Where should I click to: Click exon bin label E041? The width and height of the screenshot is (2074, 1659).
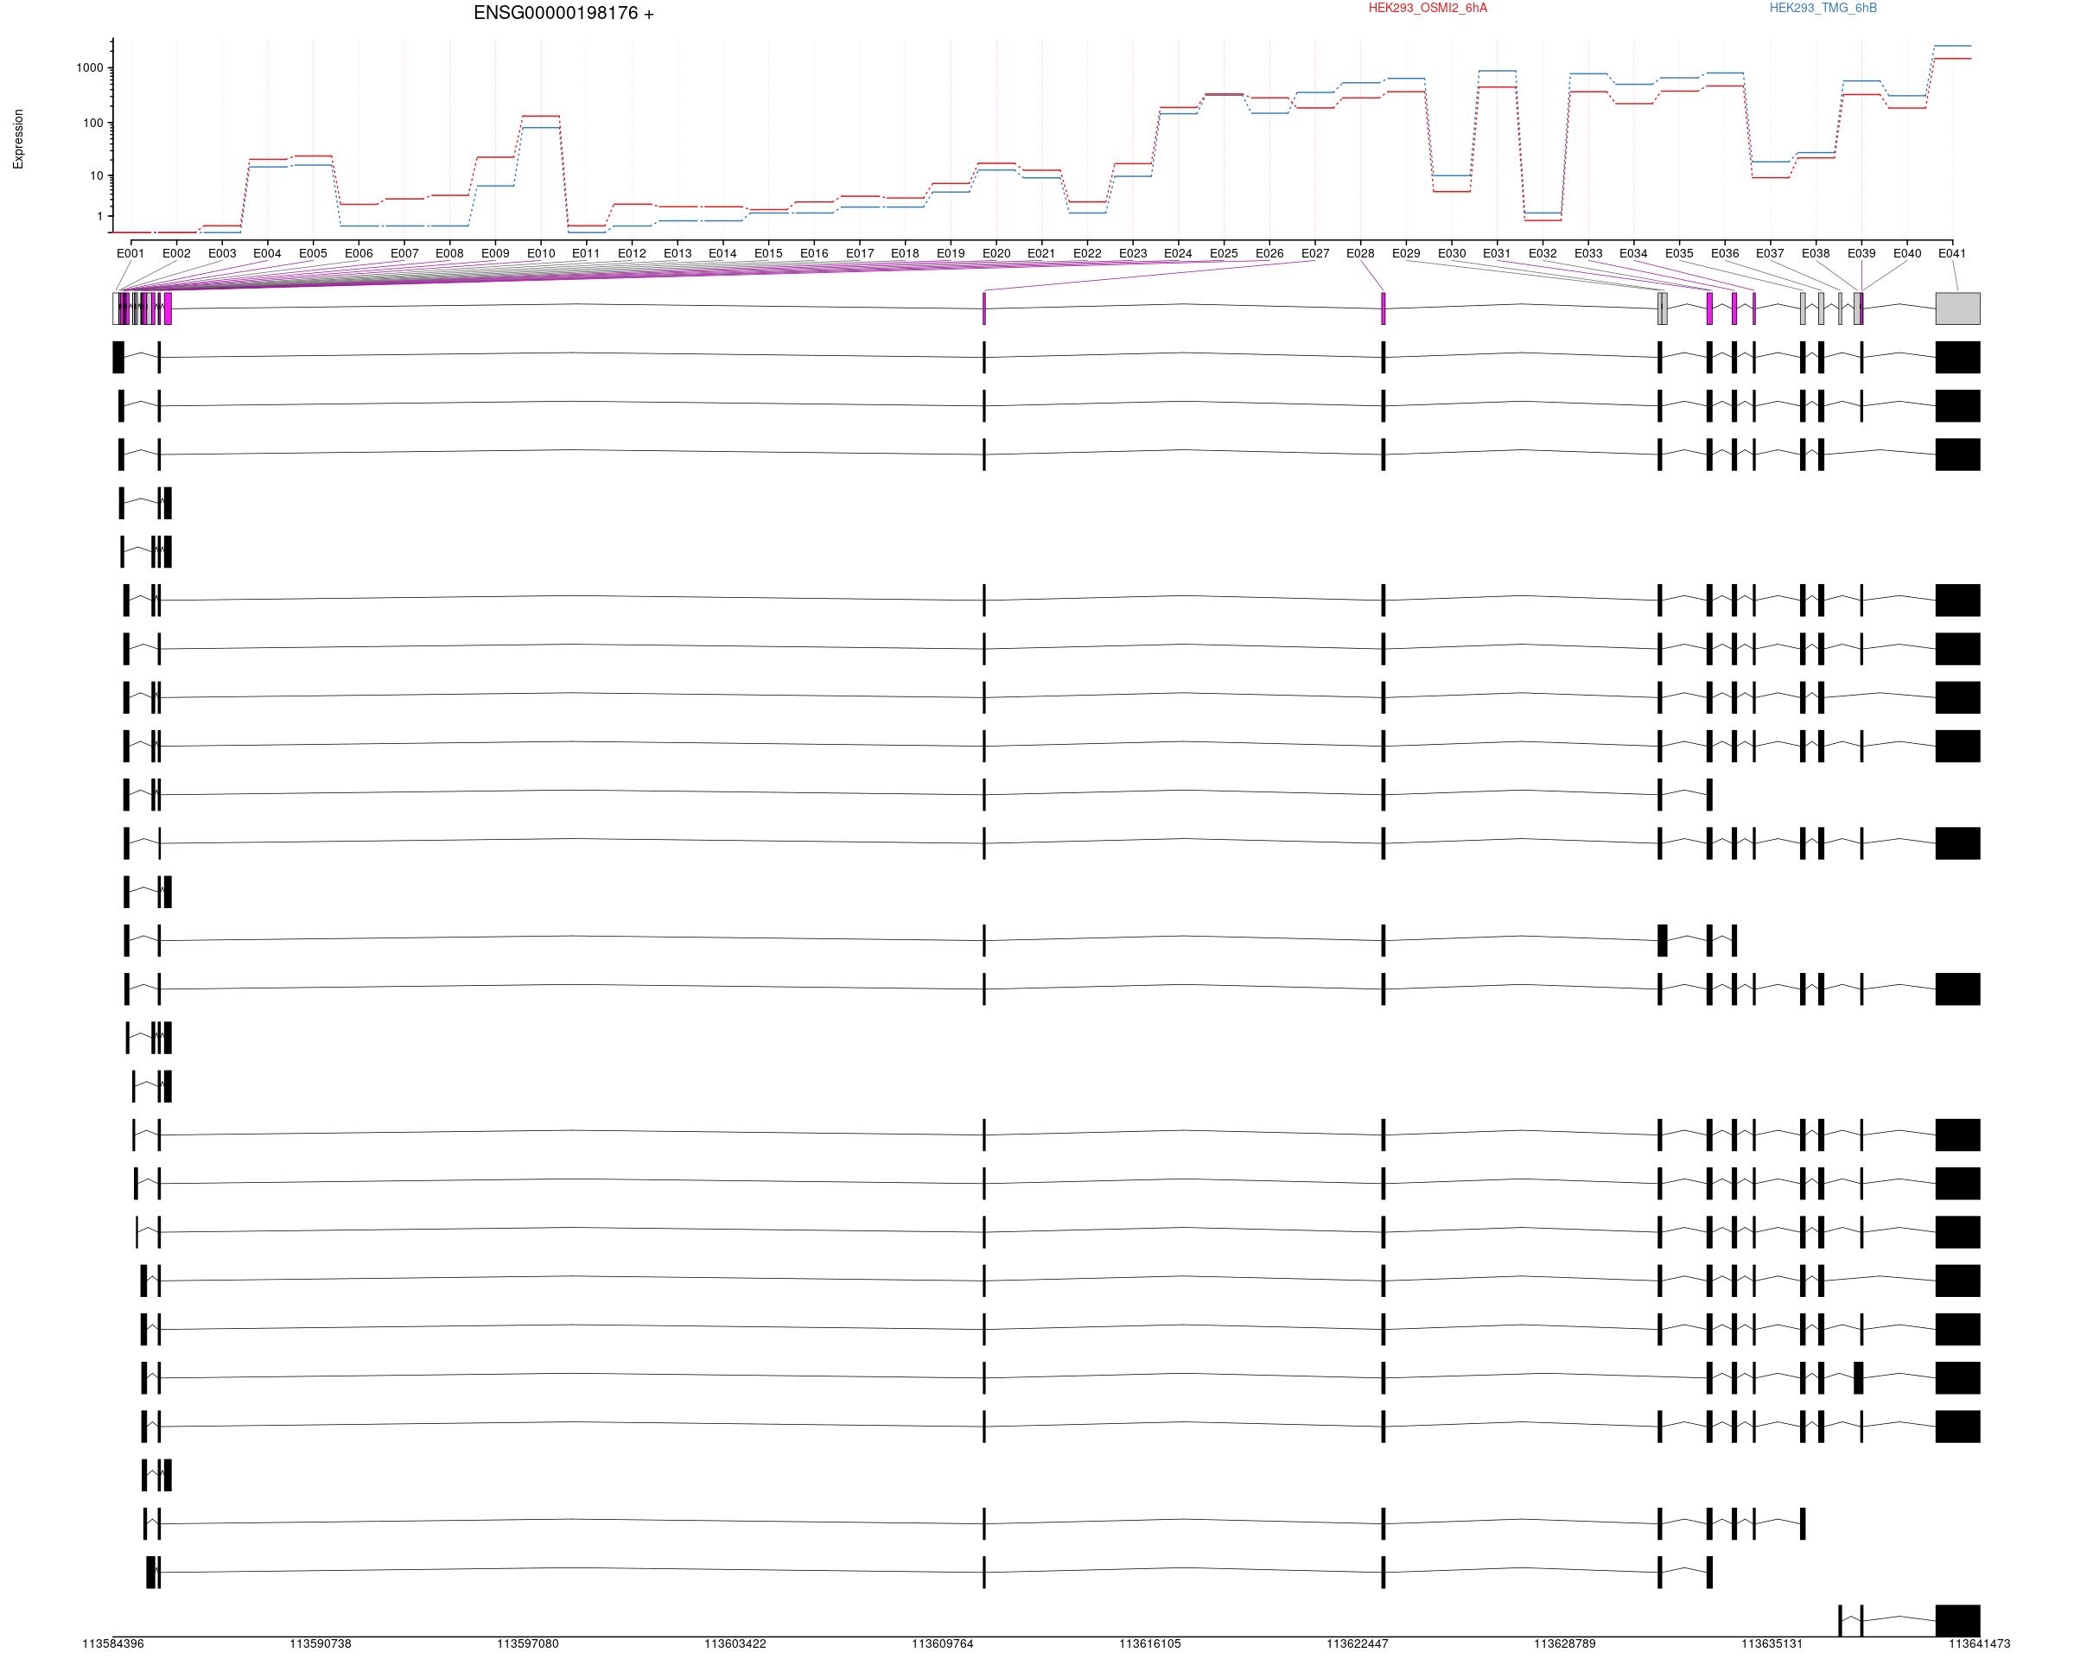tap(1952, 254)
